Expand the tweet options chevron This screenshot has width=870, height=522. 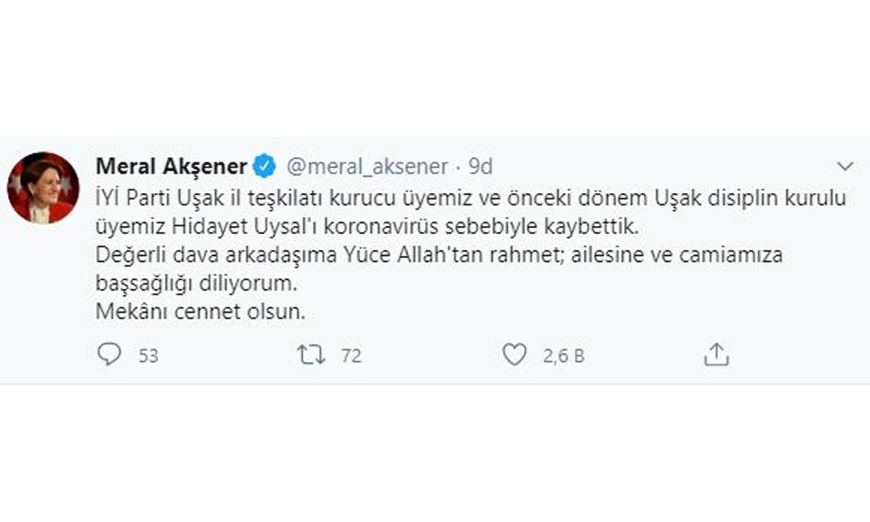point(845,166)
